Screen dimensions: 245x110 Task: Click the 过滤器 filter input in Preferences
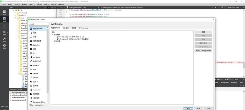[39, 24]
